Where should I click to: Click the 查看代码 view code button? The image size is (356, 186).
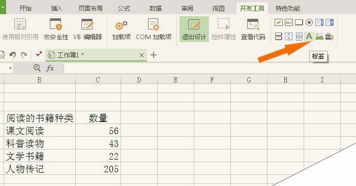[x=253, y=29]
